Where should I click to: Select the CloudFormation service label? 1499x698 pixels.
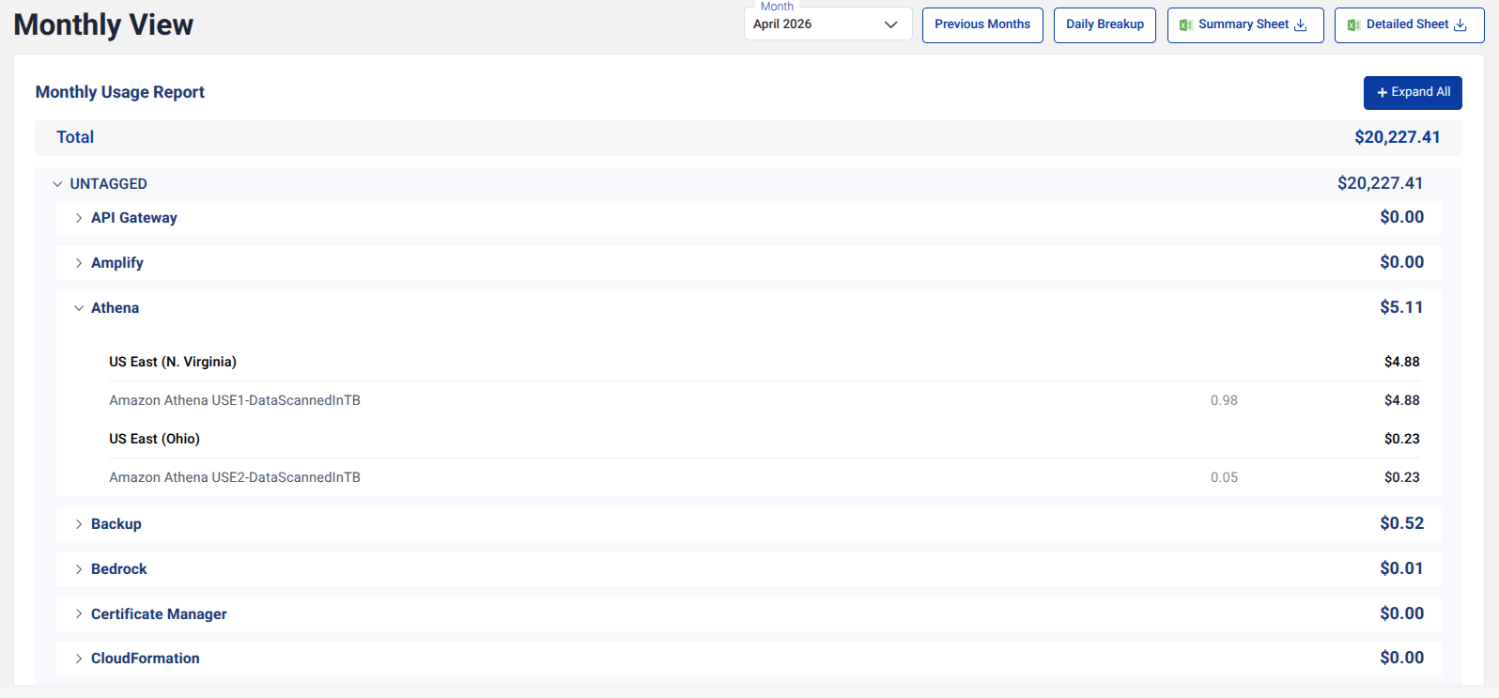pyautogui.click(x=146, y=659)
